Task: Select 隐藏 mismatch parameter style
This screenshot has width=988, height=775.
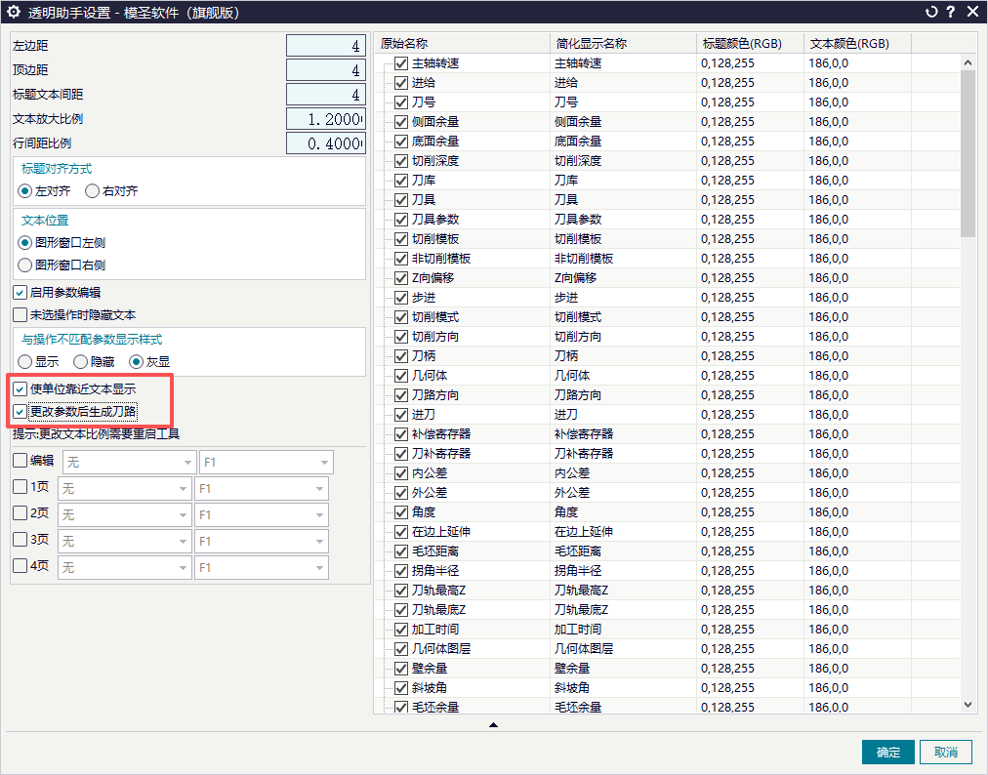Action: click(81, 362)
